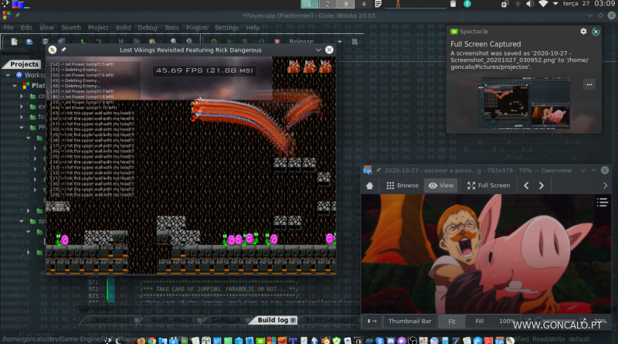Click the Escanor and pig image in Gwenview

(486, 254)
